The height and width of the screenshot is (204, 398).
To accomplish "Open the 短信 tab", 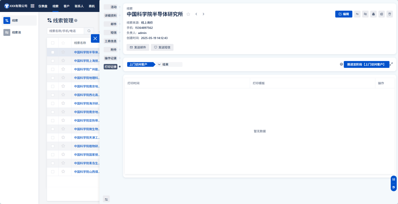I will pos(110,33).
